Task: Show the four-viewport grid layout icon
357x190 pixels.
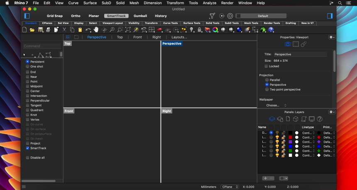Action: (x=68, y=37)
